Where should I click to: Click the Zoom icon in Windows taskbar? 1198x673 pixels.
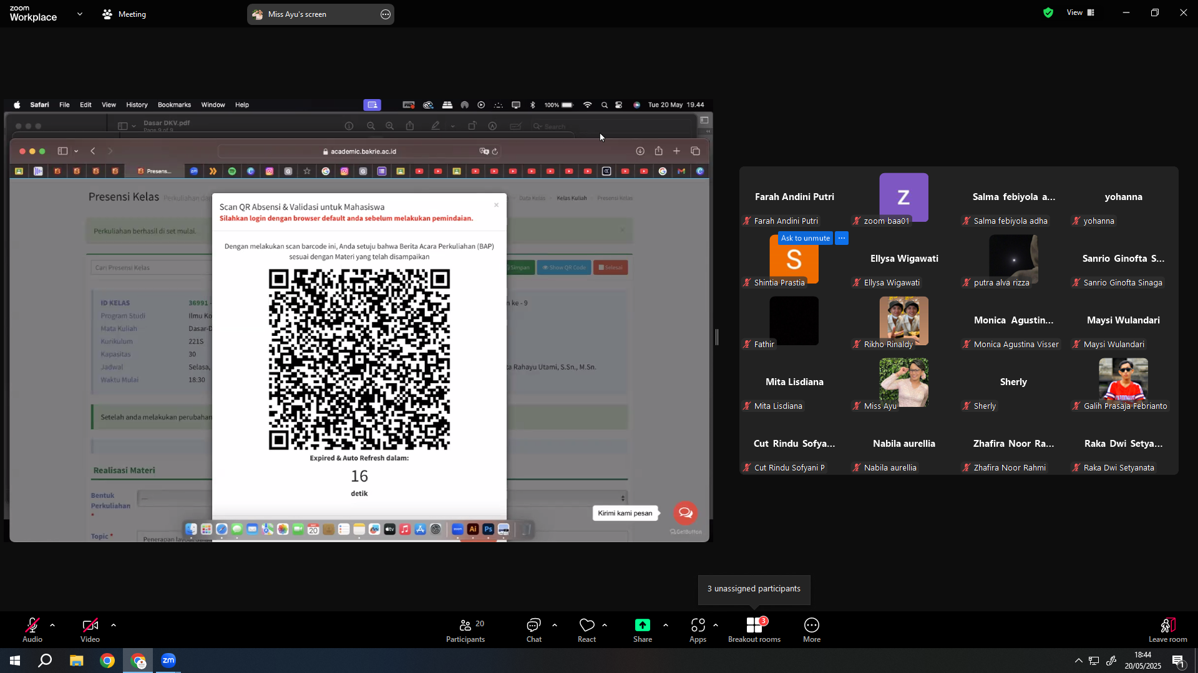tap(168, 661)
